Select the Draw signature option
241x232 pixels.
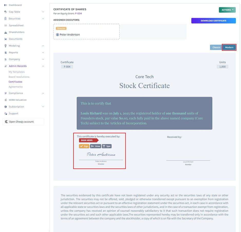pyautogui.click(x=95, y=146)
